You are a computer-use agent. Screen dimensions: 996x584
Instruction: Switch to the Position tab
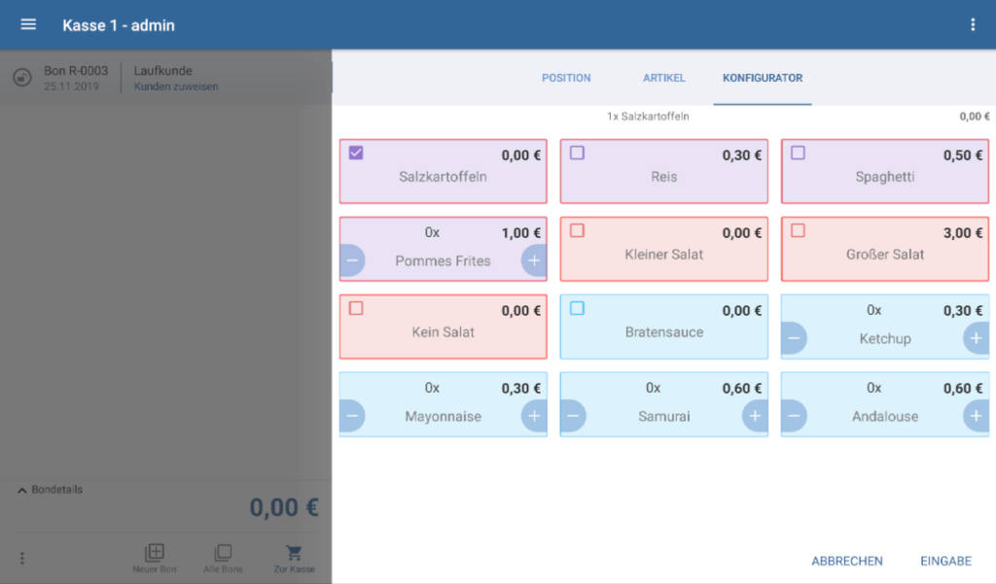click(566, 78)
